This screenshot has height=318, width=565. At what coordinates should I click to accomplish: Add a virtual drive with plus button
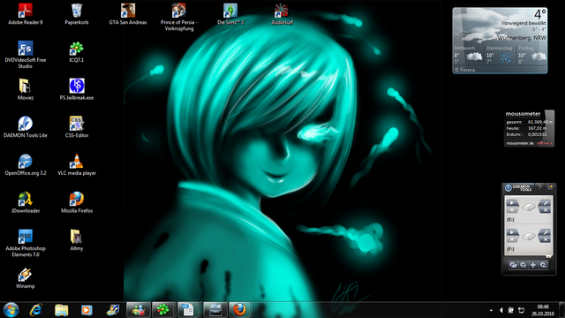533,265
